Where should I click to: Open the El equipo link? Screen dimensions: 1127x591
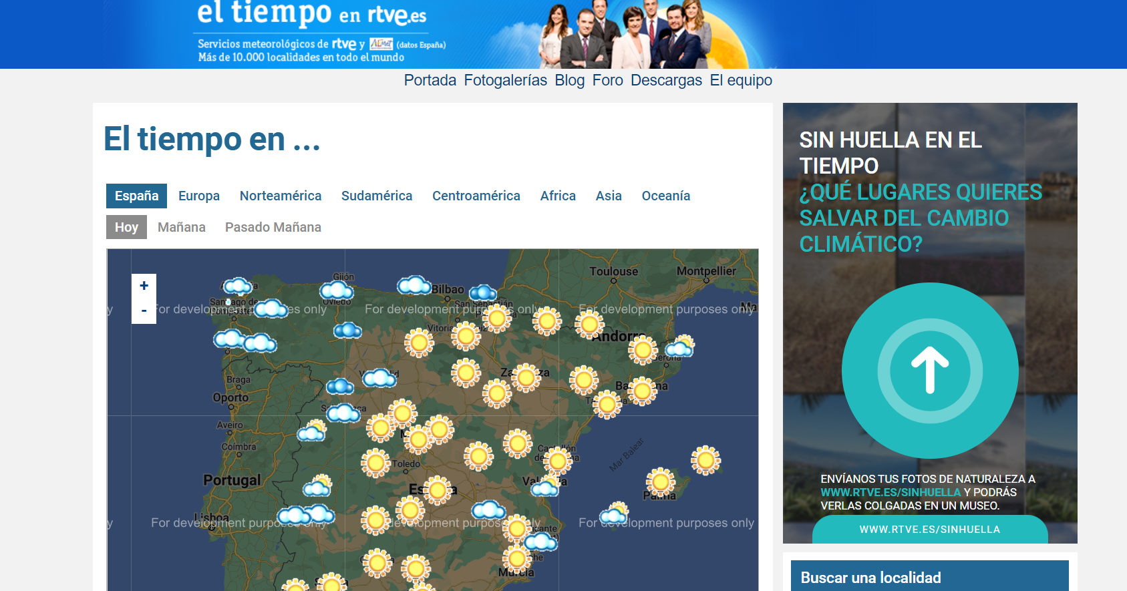(741, 80)
